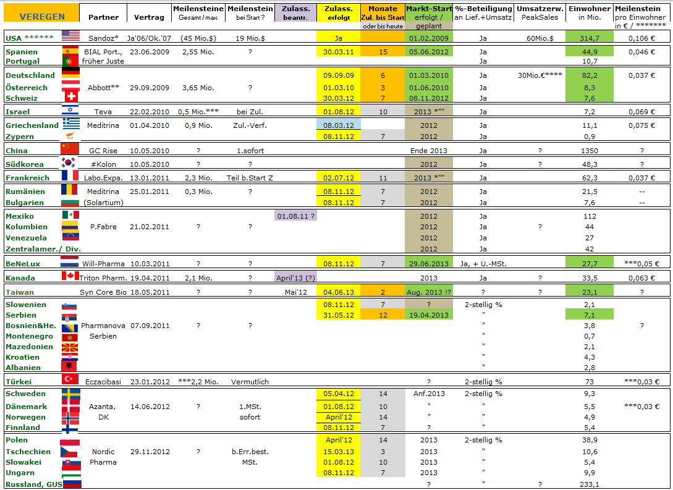The width and height of the screenshot is (673, 490).
Task: Select the Partner column header
Action: click(x=103, y=17)
